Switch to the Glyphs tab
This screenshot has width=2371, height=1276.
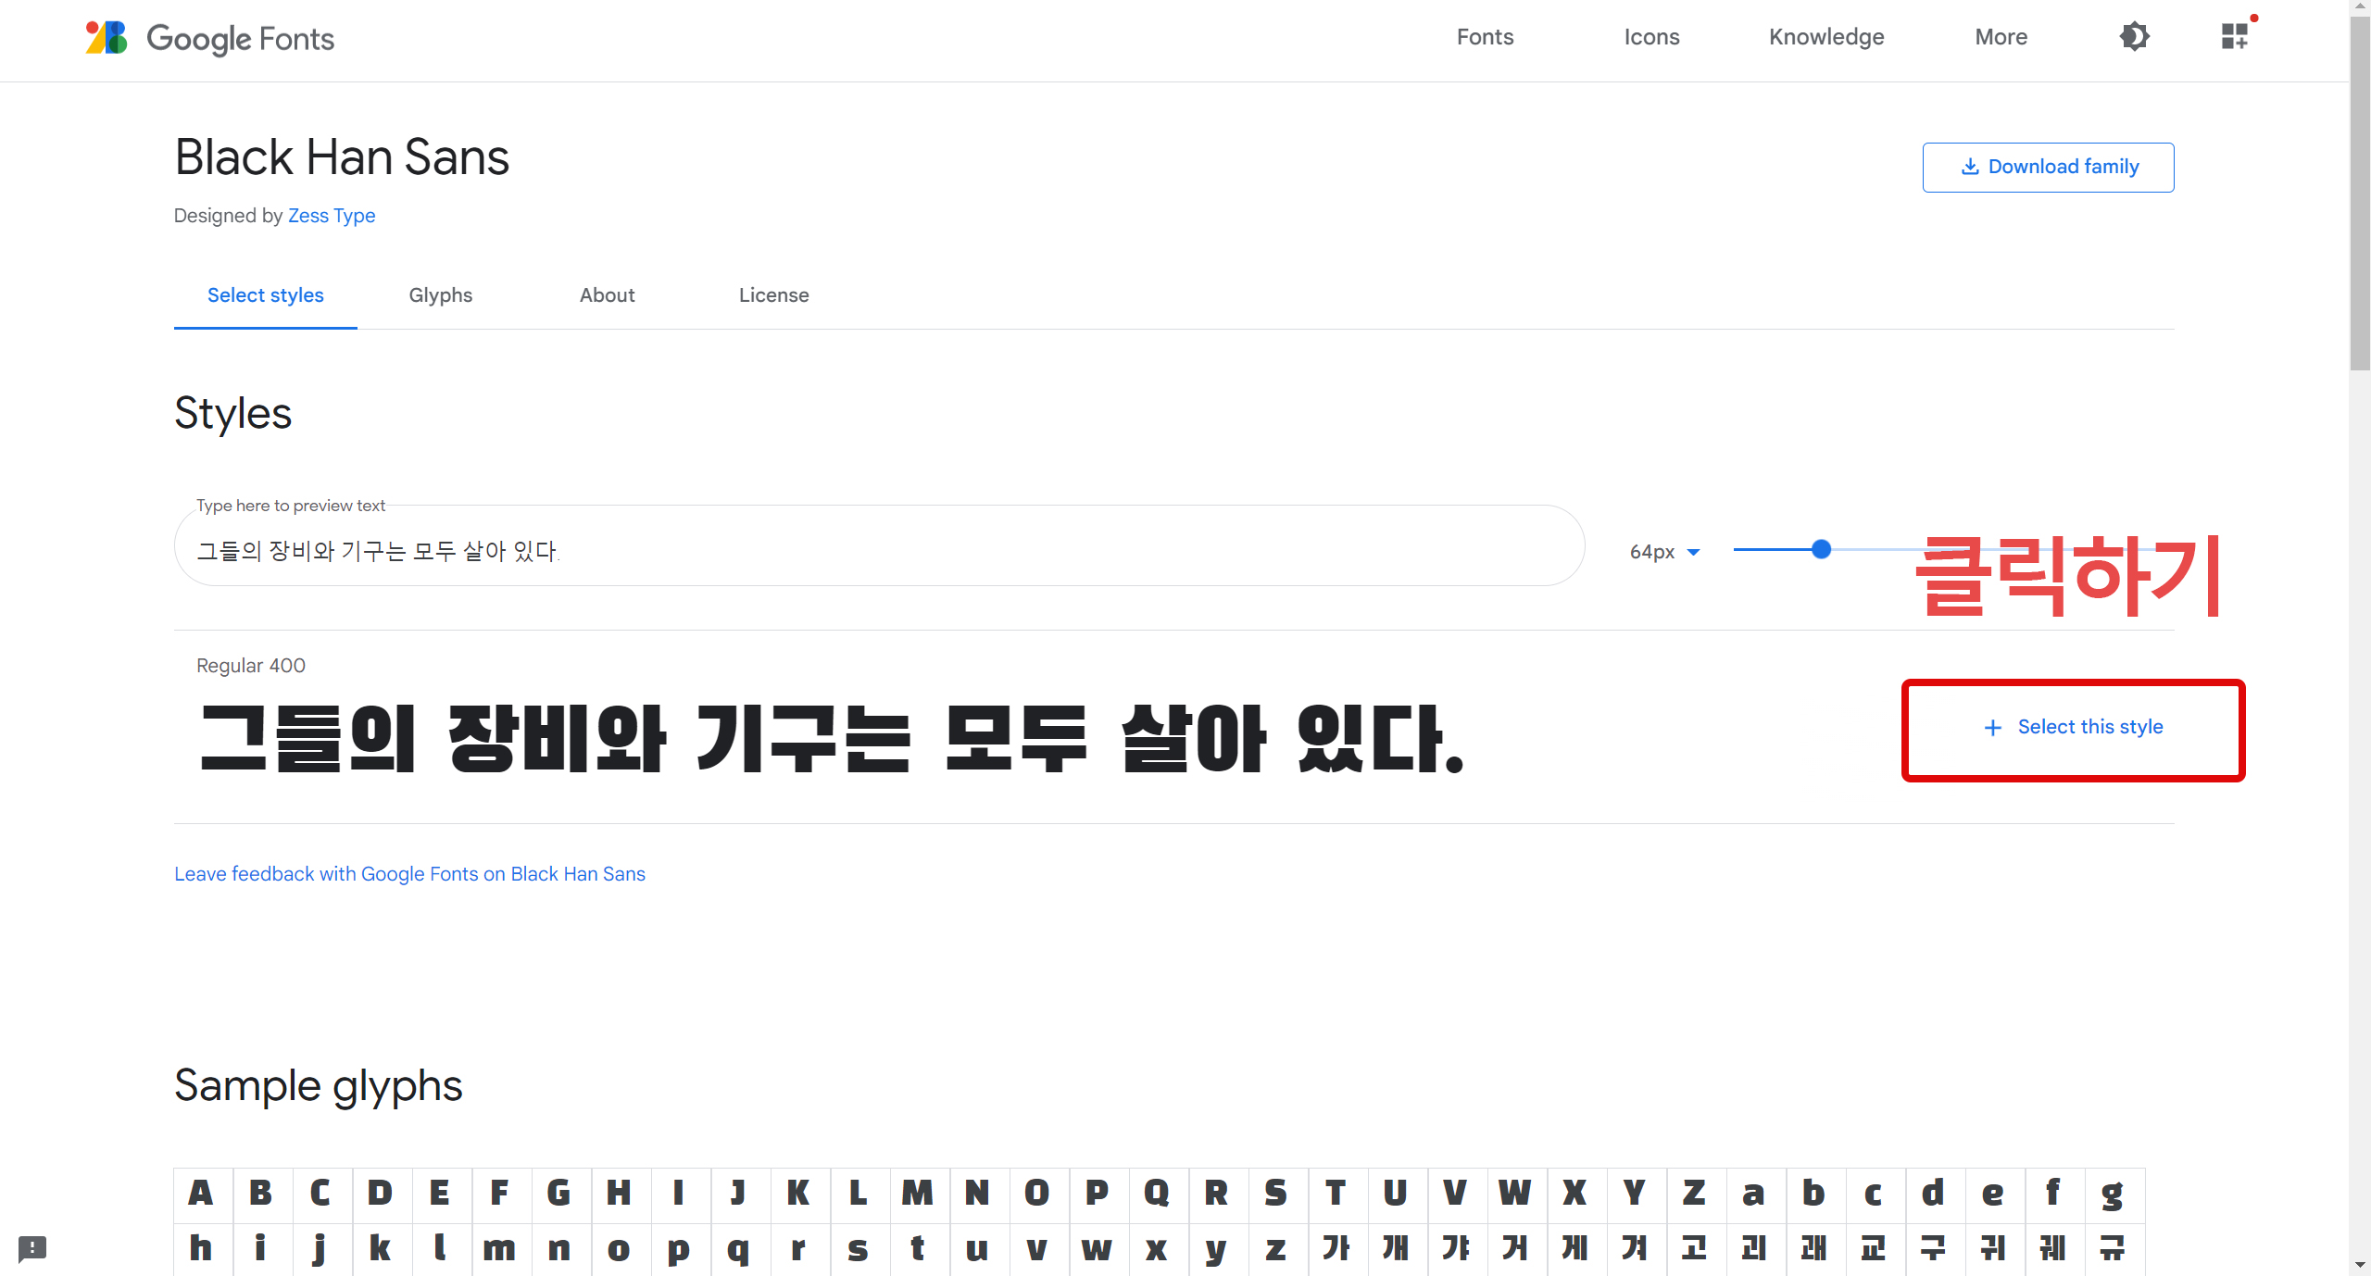[x=441, y=295]
